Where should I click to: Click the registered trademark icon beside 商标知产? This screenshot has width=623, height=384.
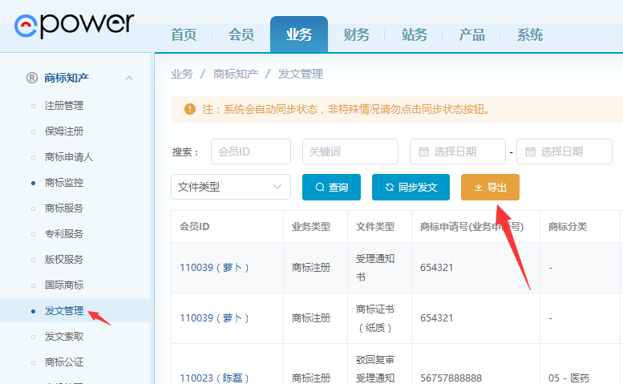[32, 78]
